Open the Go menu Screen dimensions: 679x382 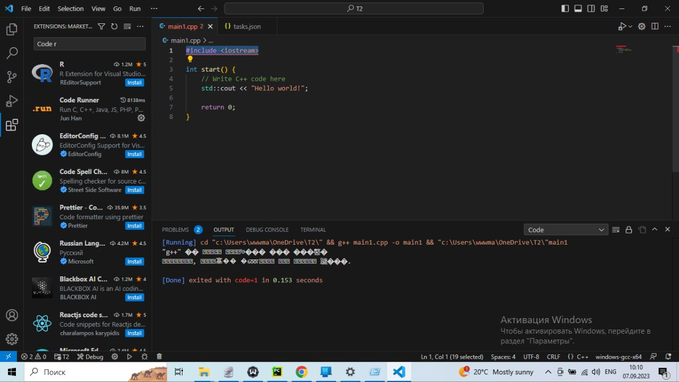coord(117,8)
